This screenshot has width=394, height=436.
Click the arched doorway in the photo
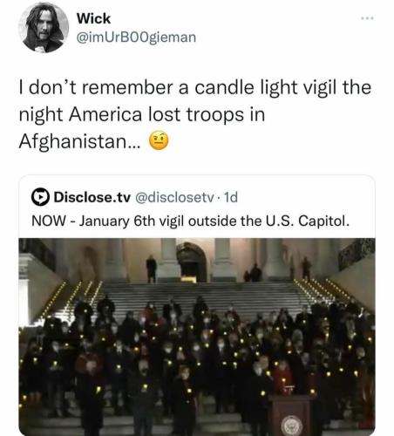pyautogui.click(x=192, y=262)
